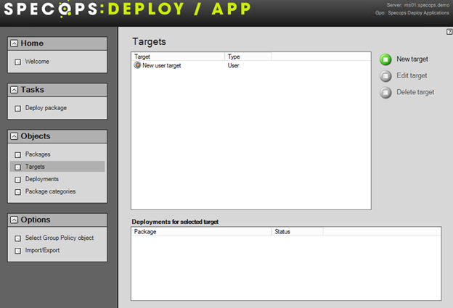This screenshot has height=308, width=453.
Task: Click the Packages bullet icon
Action: 18,155
